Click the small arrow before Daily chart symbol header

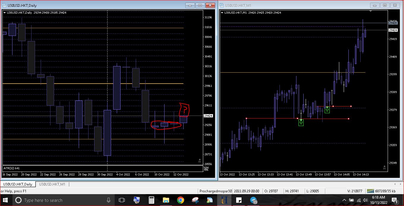(x=4, y=12)
